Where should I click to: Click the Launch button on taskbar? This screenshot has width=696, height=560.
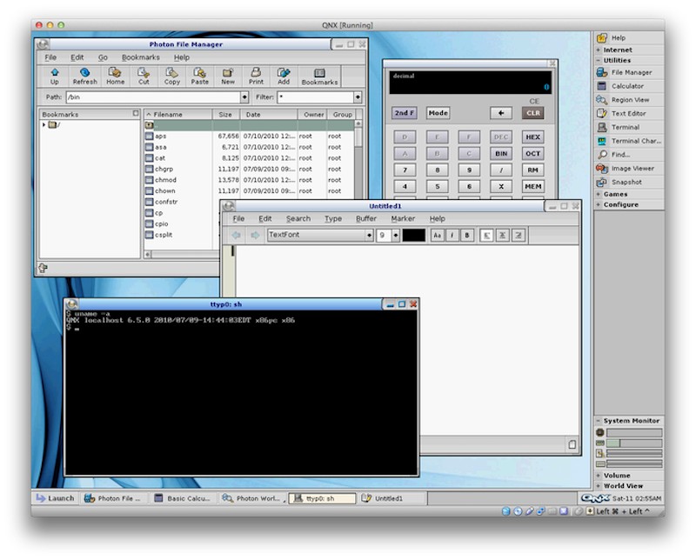click(55, 498)
